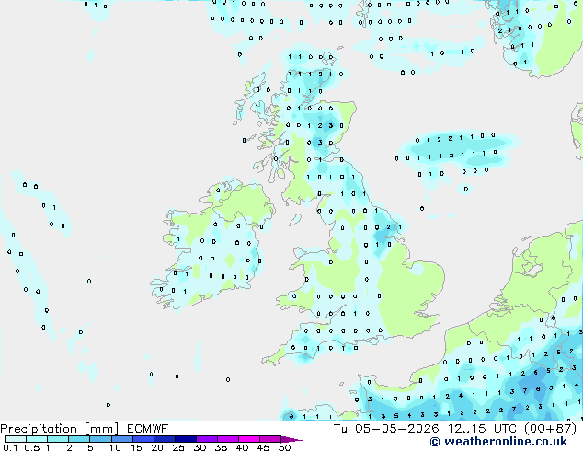Image resolution: width=583 pixels, height=451 pixels.
Task: Select the 2–5 mm legend color swatch
Action: (79, 439)
